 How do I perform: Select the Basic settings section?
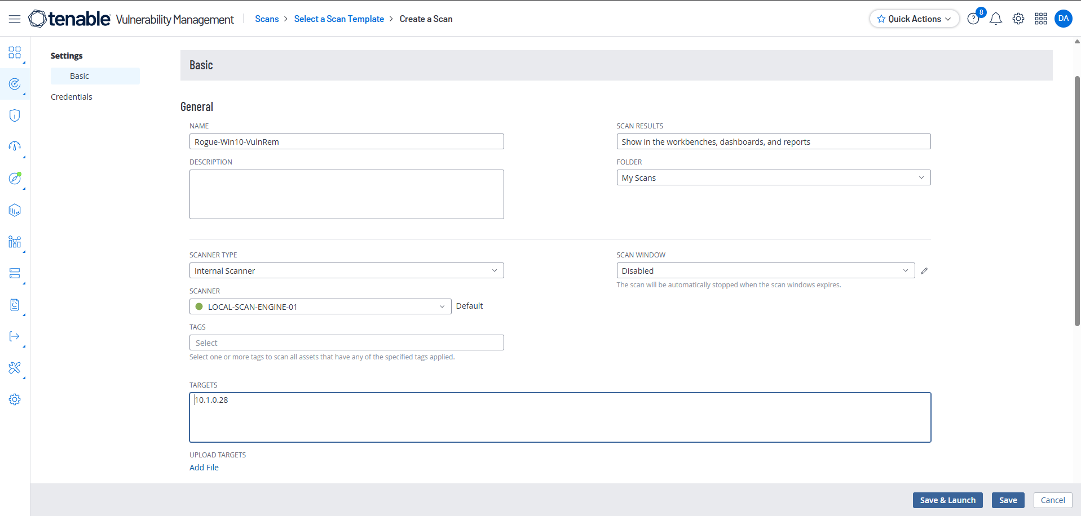tap(80, 76)
